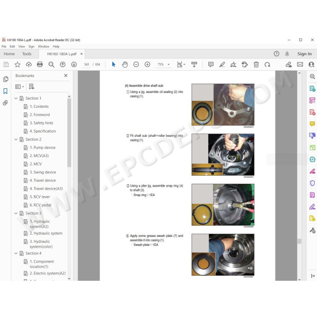Toggle the Bookmarks panel icon
Viewport: 317px width, 317px height.
5,91
